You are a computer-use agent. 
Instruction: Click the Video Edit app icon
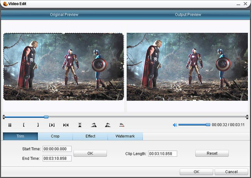pos(5,4)
